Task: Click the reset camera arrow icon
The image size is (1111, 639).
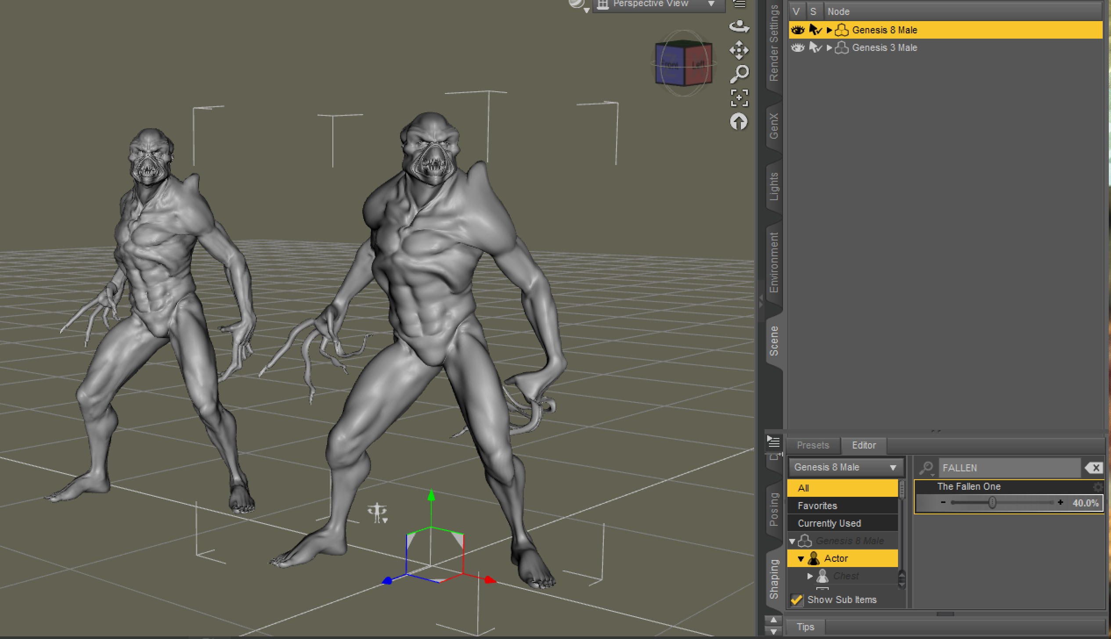Action: coord(739,122)
